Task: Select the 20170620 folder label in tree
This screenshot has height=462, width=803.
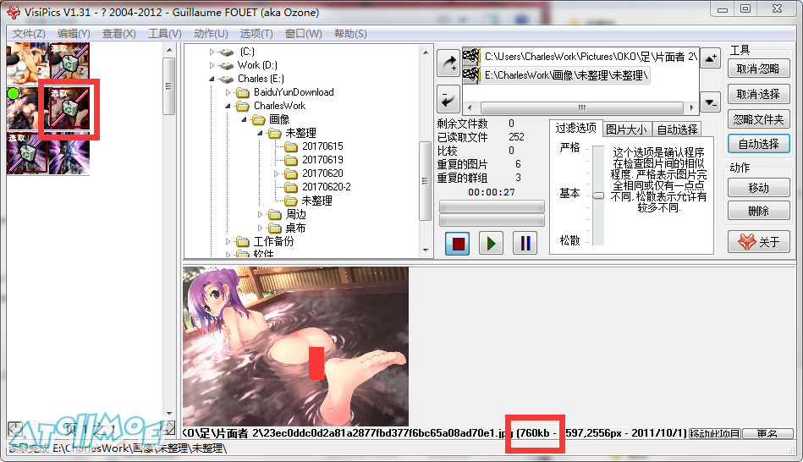Action: pyautogui.click(x=322, y=173)
